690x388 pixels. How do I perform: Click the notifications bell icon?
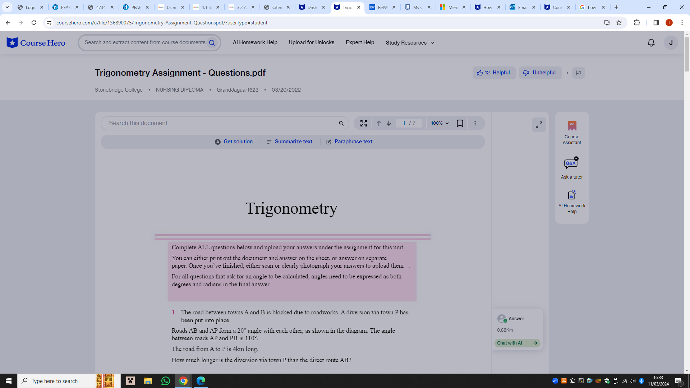click(x=651, y=42)
